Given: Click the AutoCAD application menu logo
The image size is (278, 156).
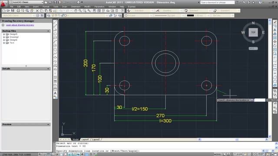Looking at the screenshot, I should point(3,3).
